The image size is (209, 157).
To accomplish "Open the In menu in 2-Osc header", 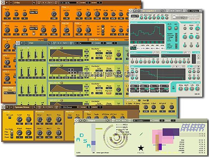I will click(x=44, y=3).
